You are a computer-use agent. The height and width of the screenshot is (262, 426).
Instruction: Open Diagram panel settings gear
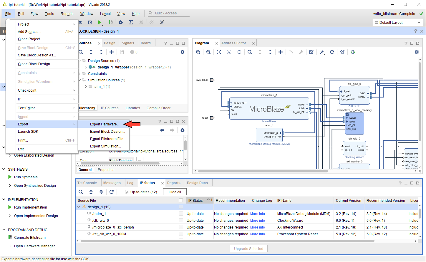point(417,52)
